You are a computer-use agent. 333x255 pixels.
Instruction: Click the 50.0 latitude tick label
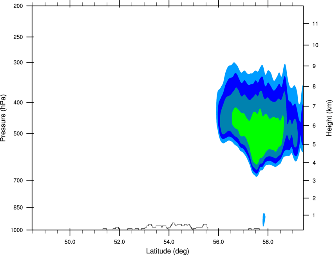[x=70, y=242]
